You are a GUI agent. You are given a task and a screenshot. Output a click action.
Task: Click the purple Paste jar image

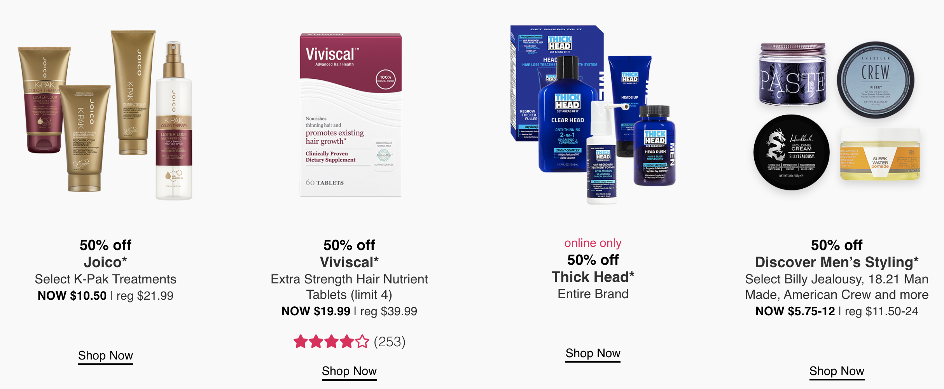point(792,74)
